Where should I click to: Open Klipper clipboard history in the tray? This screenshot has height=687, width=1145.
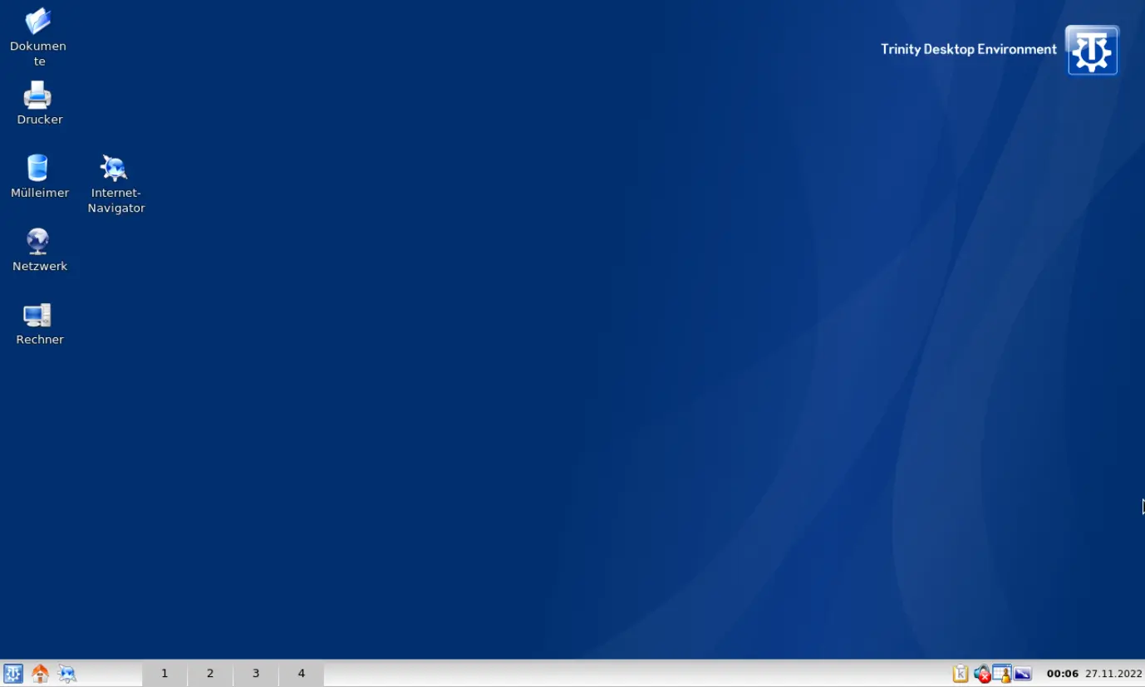pos(960,674)
